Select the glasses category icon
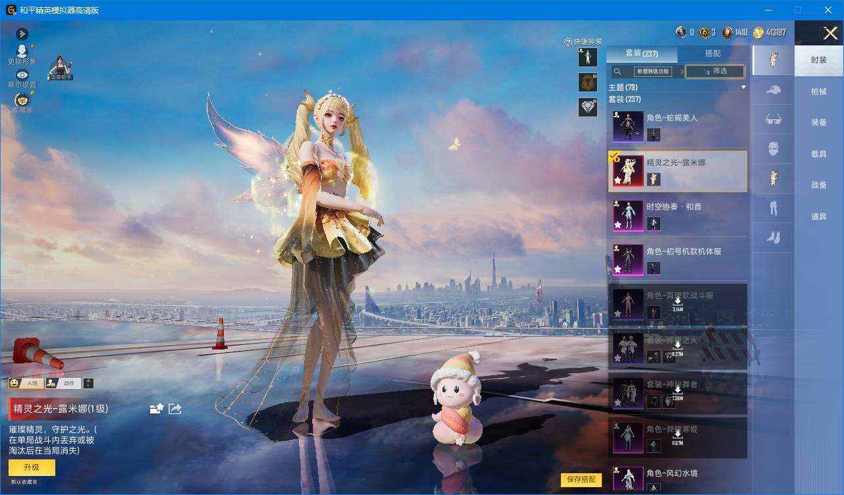Viewport: 844px width, 495px height. point(774,120)
